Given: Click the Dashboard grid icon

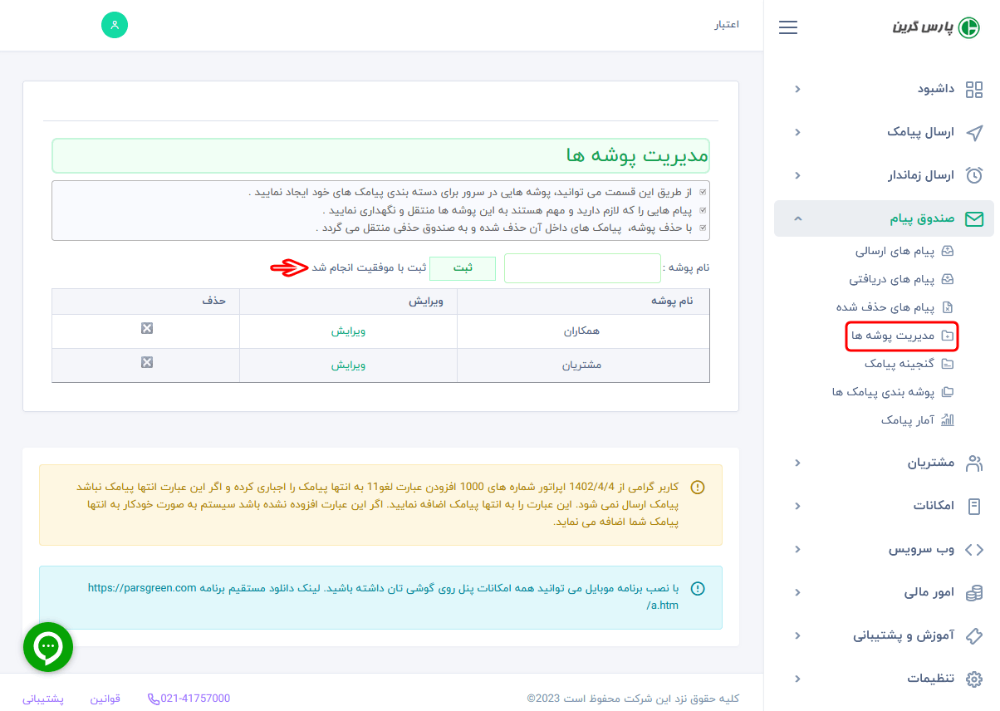Looking at the screenshot, I should (x=973, y=89).
